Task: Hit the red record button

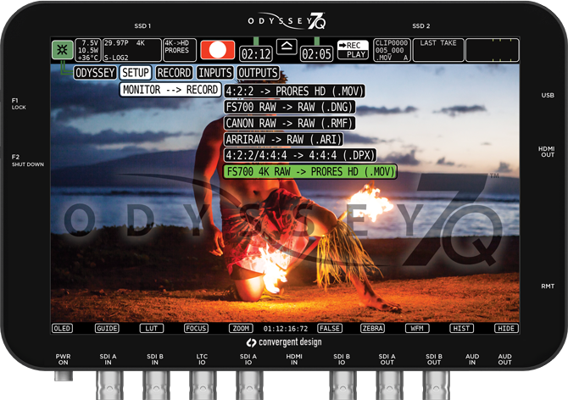Action: (x=217, y=50)
